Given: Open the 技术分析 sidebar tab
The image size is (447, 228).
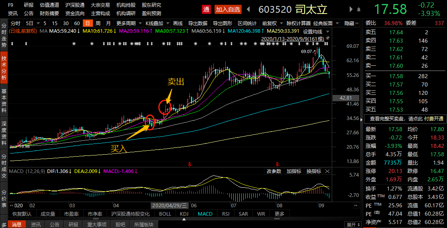Looking at the screenshot, I should tap(4, 68).
